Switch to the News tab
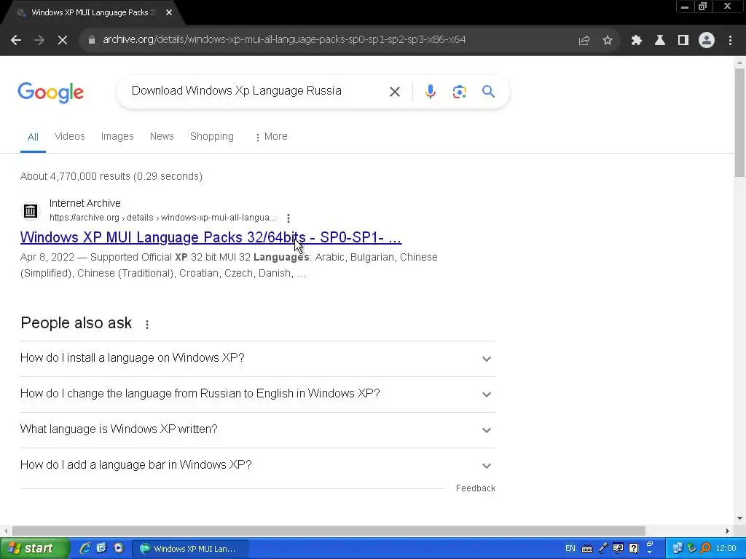The image size is (746, 559). coord(162,136)
